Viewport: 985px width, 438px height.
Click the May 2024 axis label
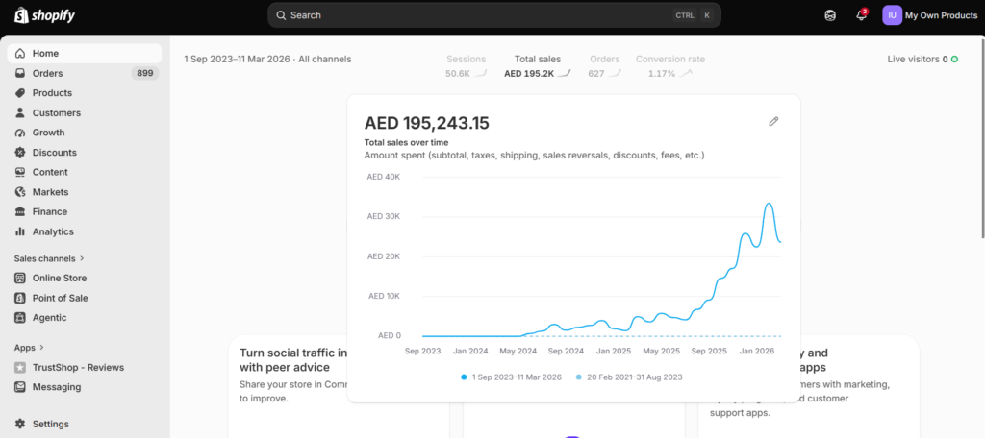pyautogui.click(x=518, y=351)
